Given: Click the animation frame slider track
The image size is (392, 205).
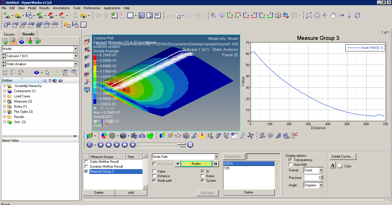Looking at the screenshot, I should tap(157, 144).
